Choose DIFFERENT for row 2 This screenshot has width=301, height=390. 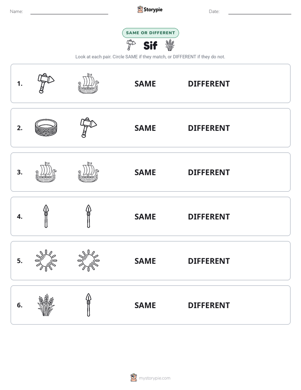(209, 128)
